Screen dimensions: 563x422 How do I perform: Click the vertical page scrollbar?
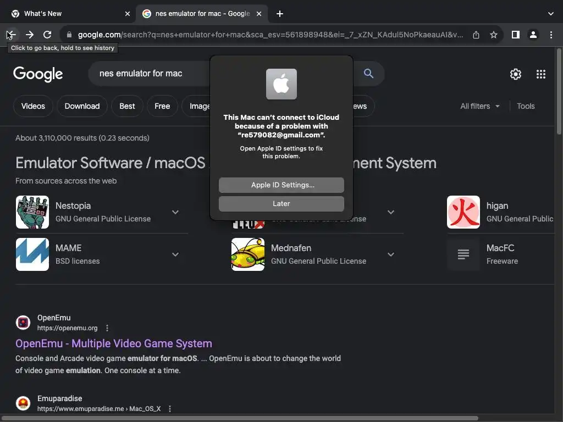[559, 92]
